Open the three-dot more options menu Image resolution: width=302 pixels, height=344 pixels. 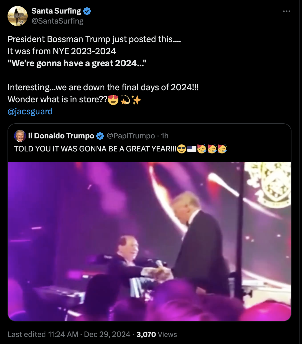(x=286, y=11)
